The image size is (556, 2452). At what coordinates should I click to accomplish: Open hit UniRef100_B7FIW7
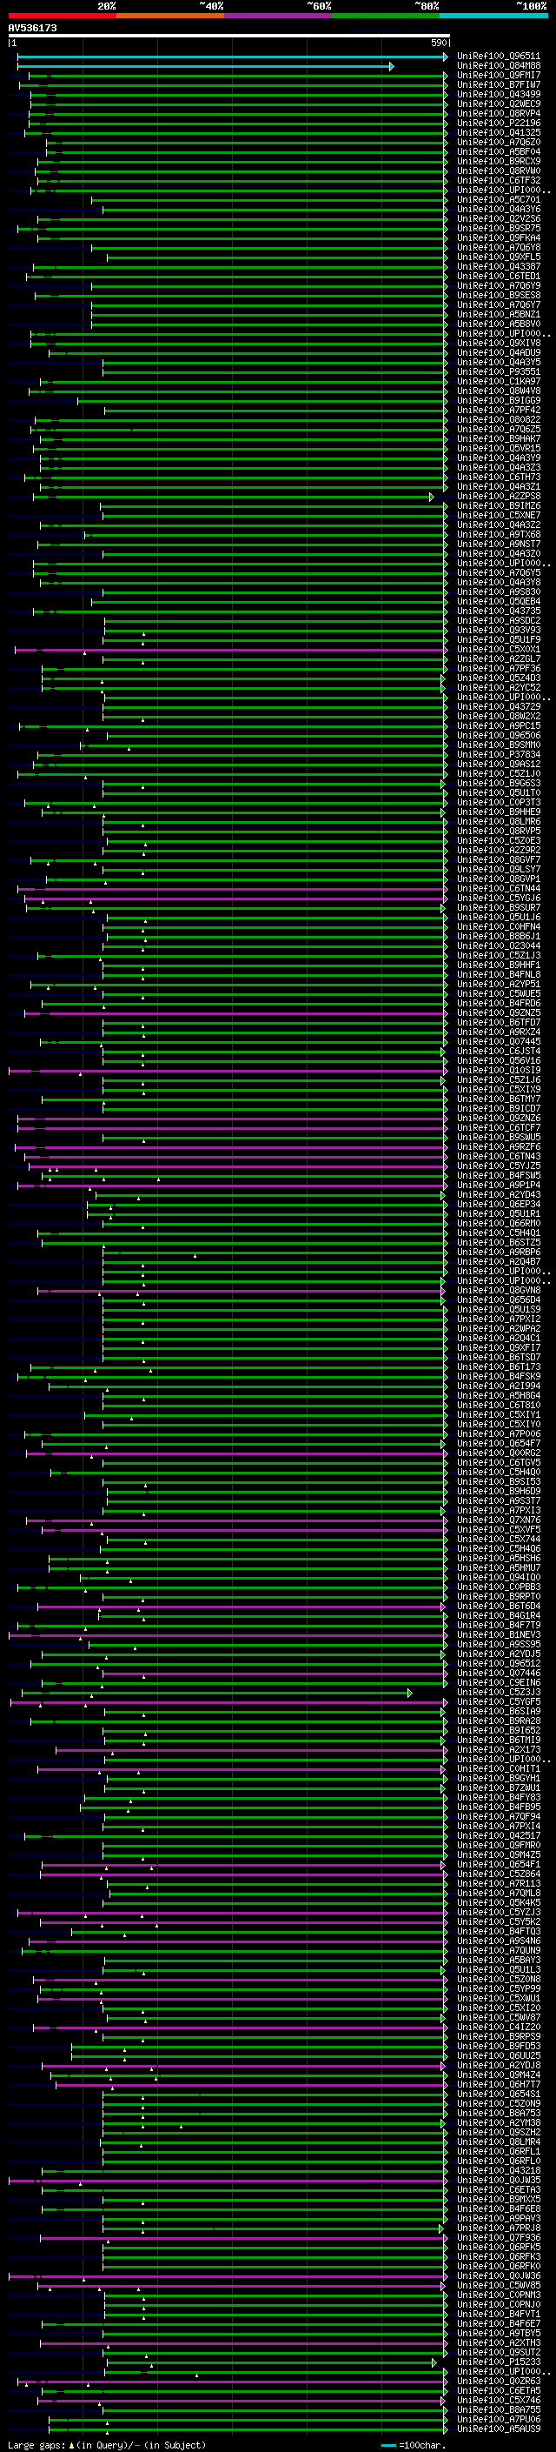pos(499,85)
